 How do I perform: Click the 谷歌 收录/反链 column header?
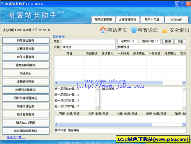pyautogui.click(x=127, y=114)
